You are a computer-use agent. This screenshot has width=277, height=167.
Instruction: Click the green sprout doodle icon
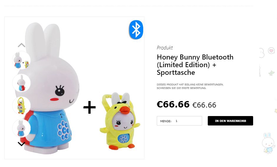pyautogui.click(x=271, y=73)
